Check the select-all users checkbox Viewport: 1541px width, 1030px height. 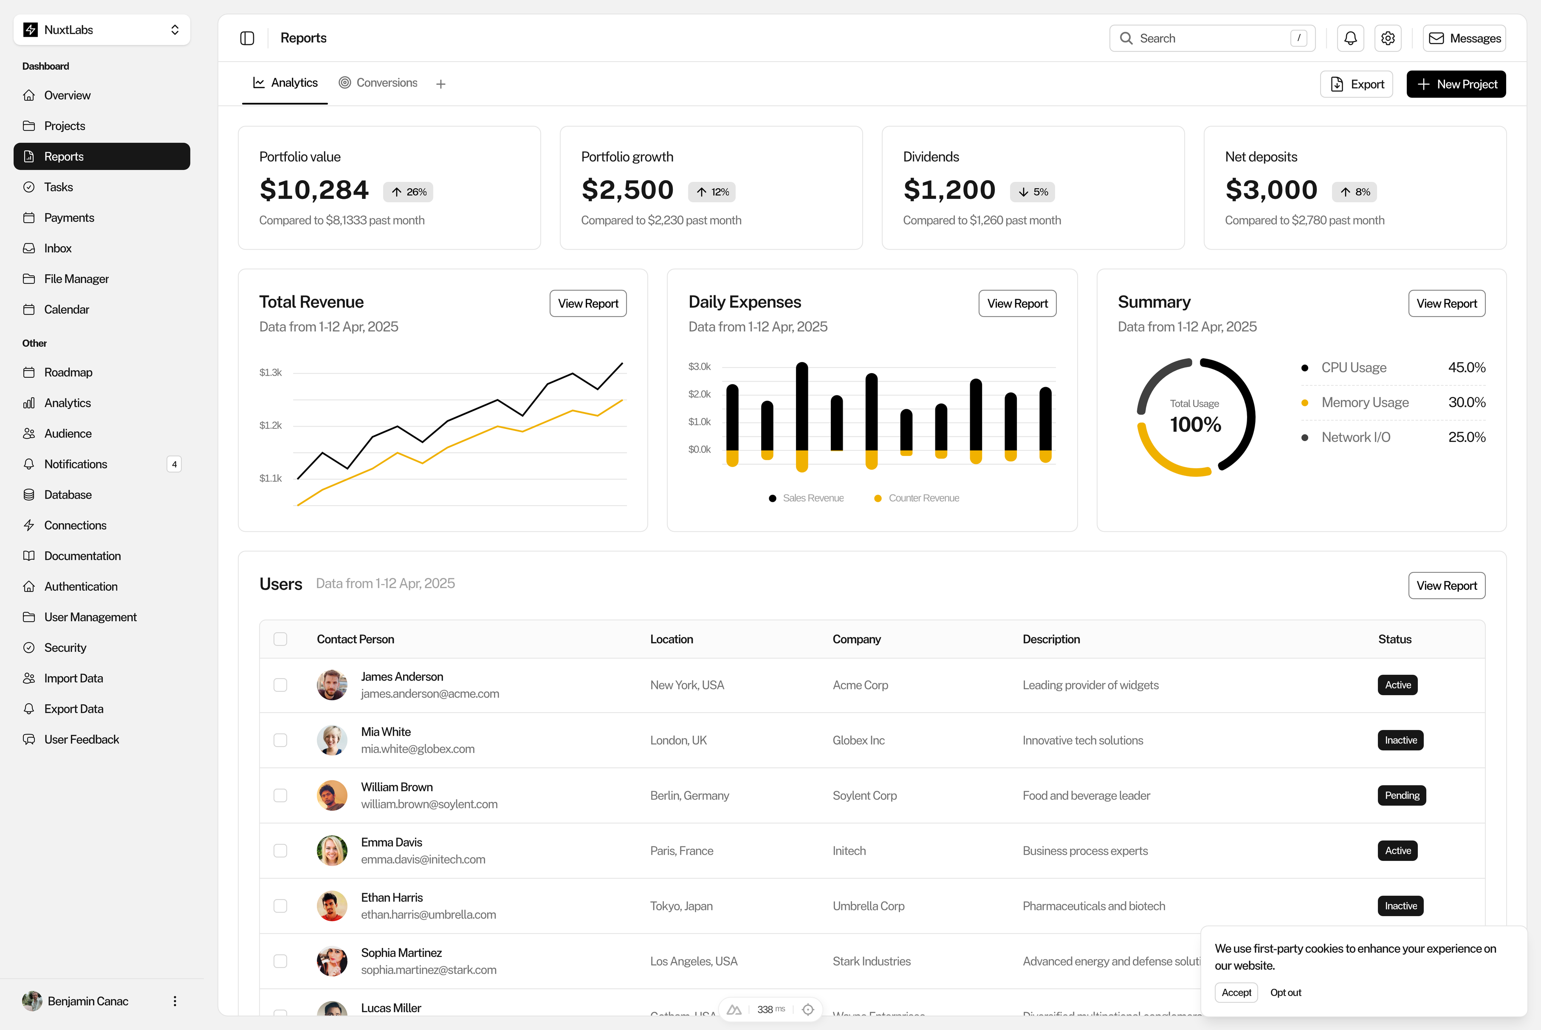(280, 639)
